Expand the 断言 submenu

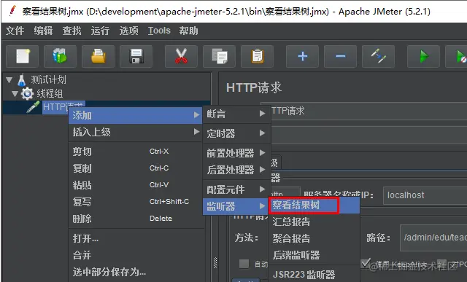pos(236,114)
